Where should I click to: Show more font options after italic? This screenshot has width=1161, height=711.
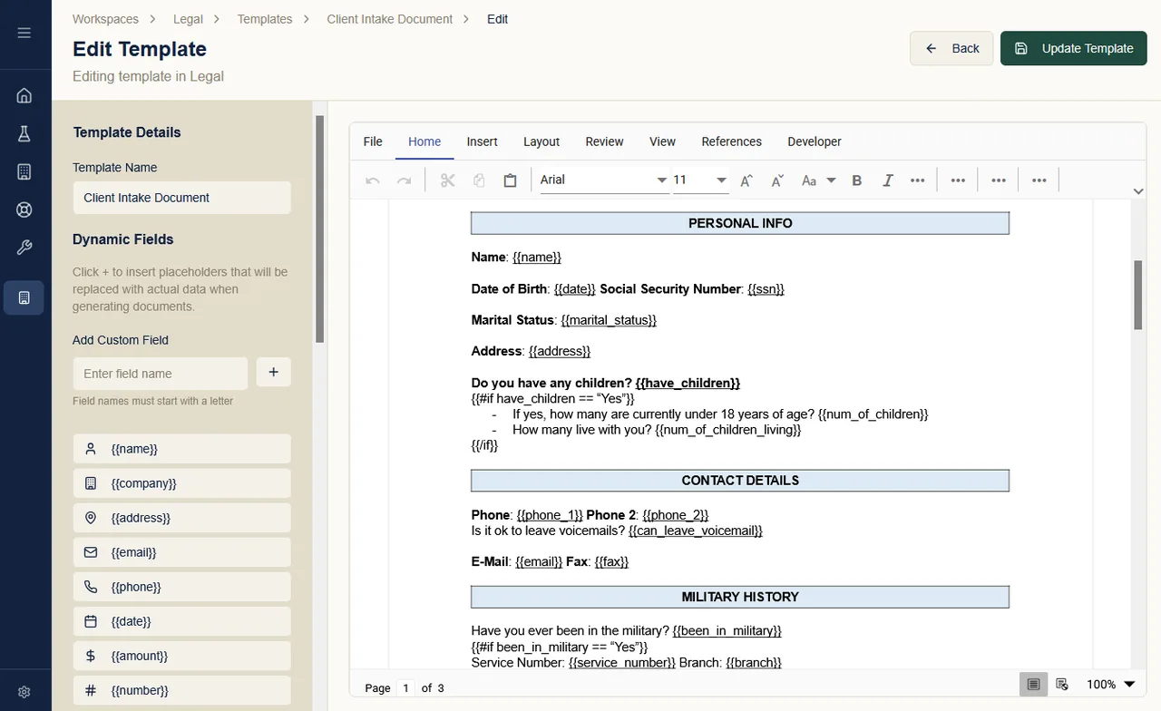point(918,180)
